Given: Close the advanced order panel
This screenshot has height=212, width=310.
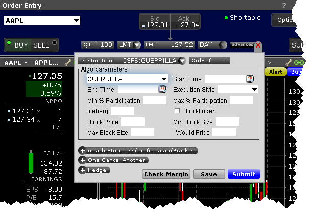Looking at the screenshot, I should [x=258, y=45].
